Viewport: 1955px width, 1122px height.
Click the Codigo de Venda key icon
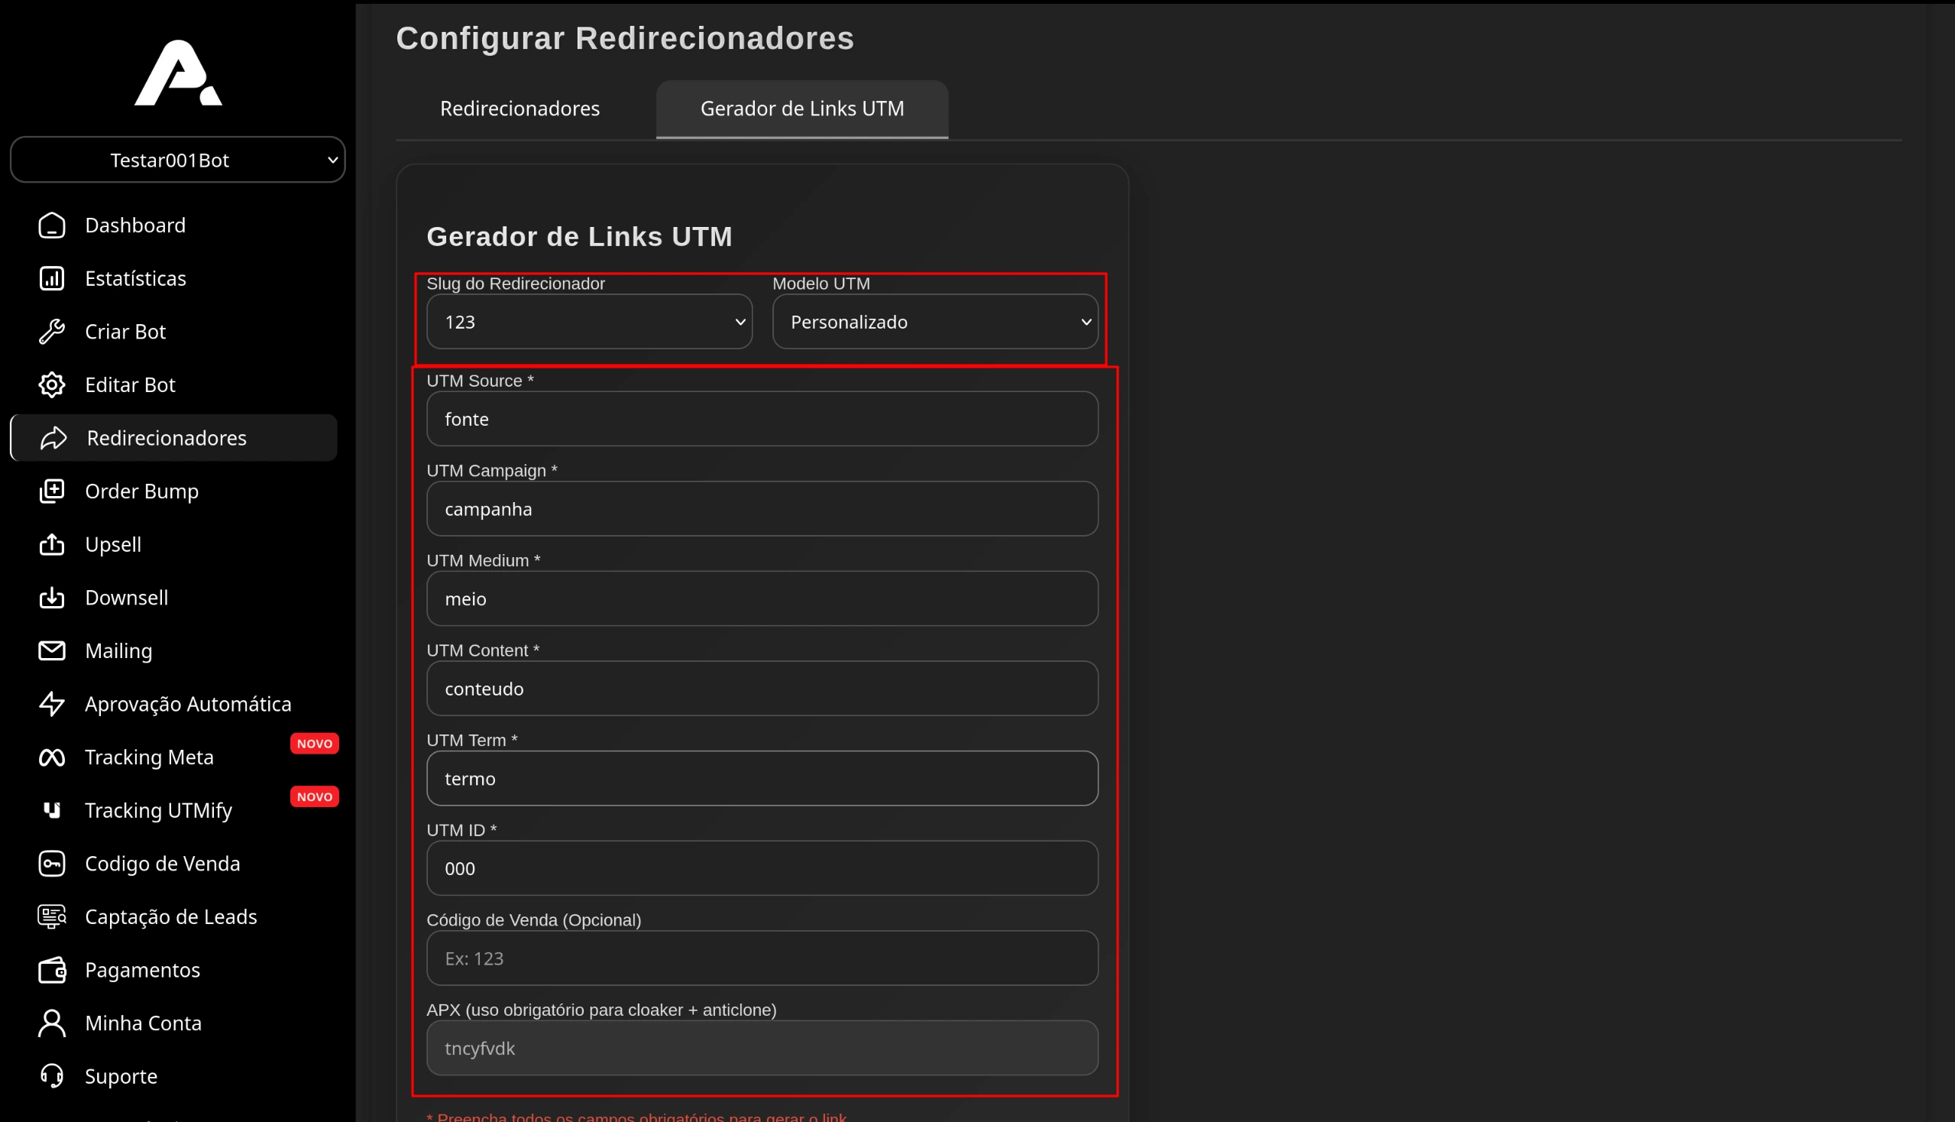pos(52,863)
